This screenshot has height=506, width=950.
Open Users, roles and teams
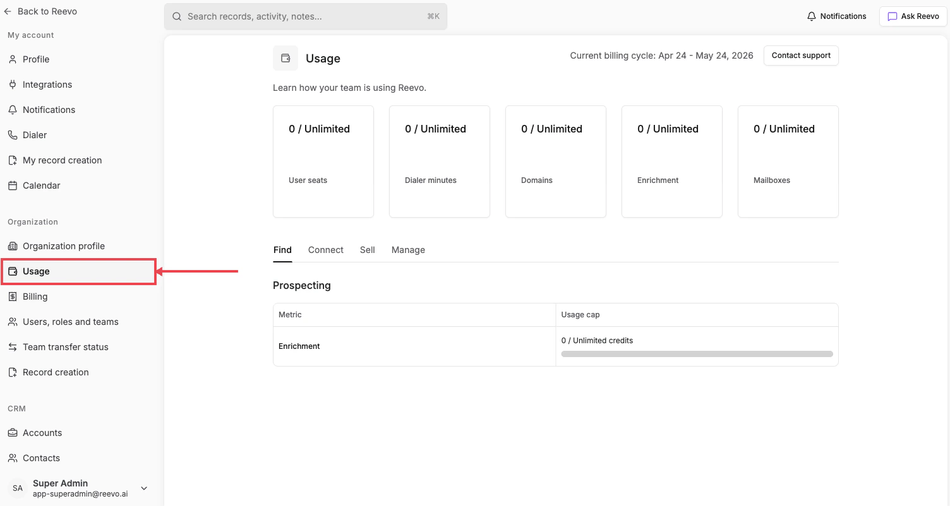[79, 322]
